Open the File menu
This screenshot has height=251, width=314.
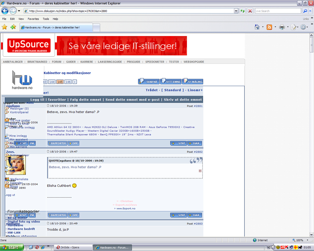click(x=4, y=19)
